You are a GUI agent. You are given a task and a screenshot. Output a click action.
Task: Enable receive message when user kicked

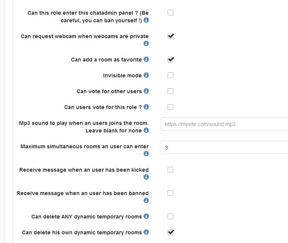[171, 170]
